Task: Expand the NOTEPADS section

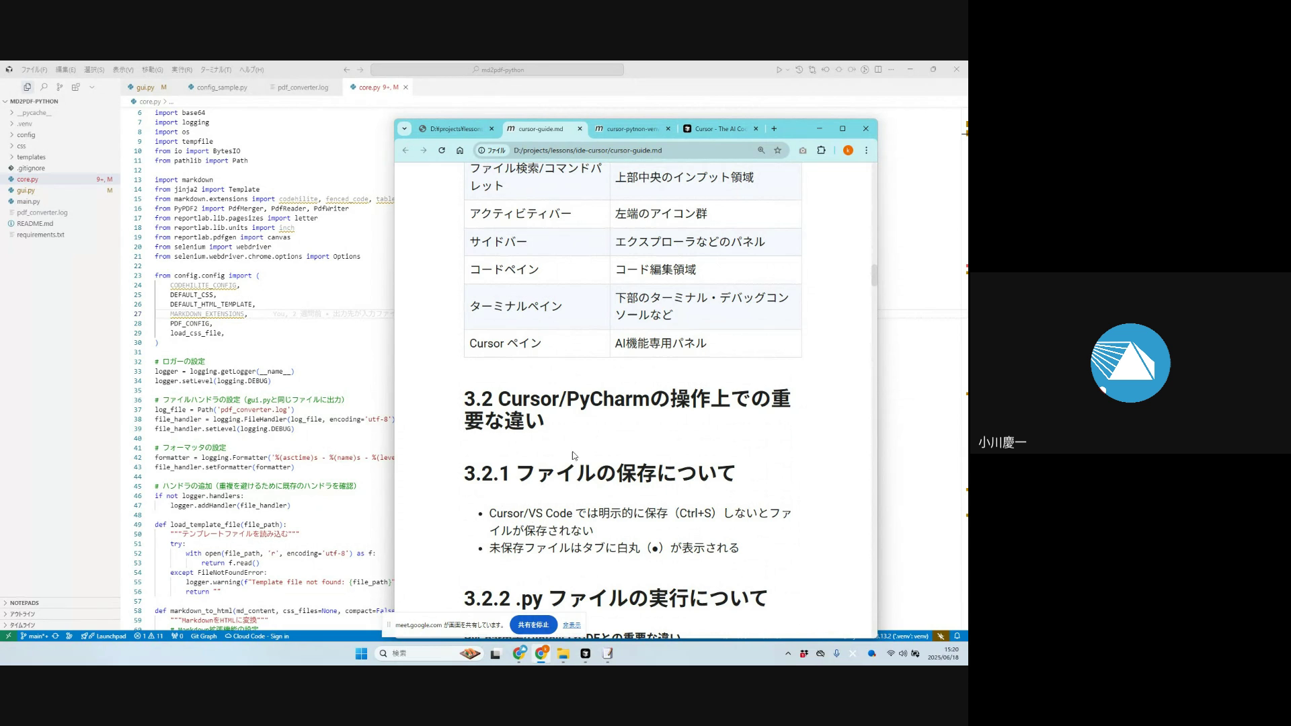Action: [x=24, y=603]
